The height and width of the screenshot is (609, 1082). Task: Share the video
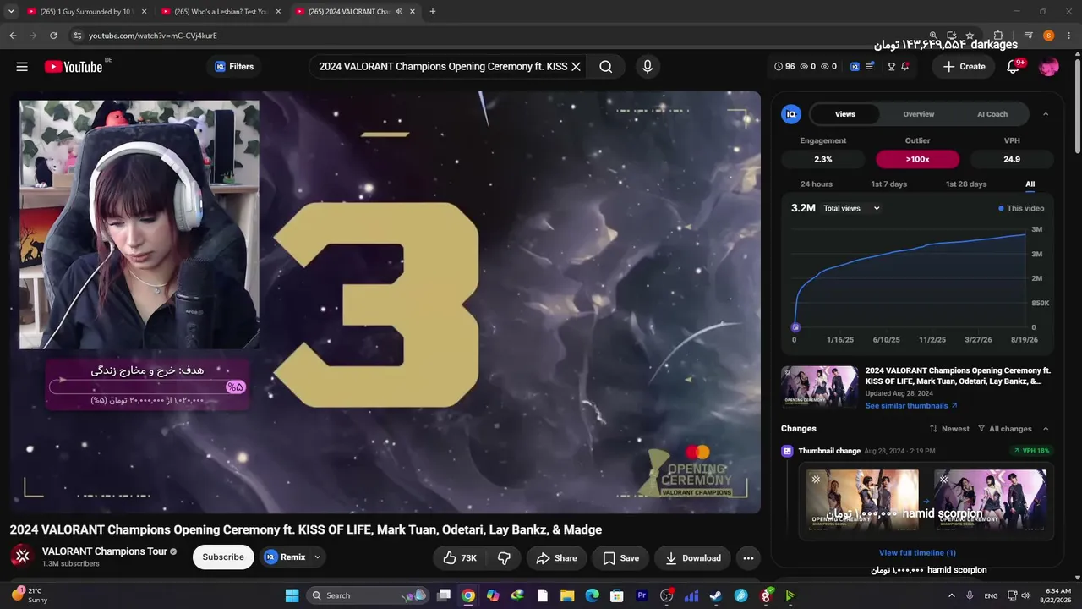click(556, 558)
